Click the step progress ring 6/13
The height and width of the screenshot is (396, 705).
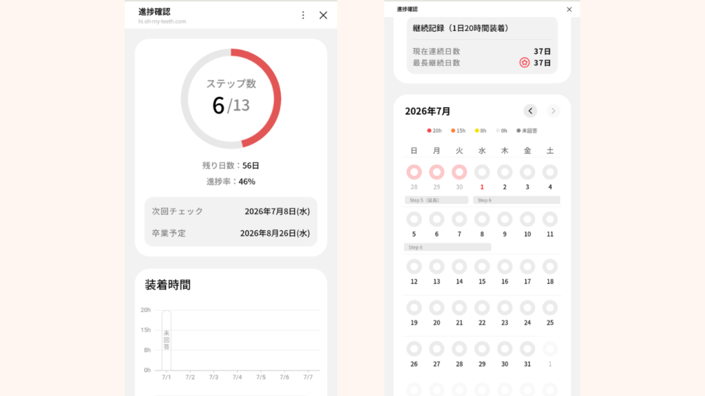coord(231,99)
